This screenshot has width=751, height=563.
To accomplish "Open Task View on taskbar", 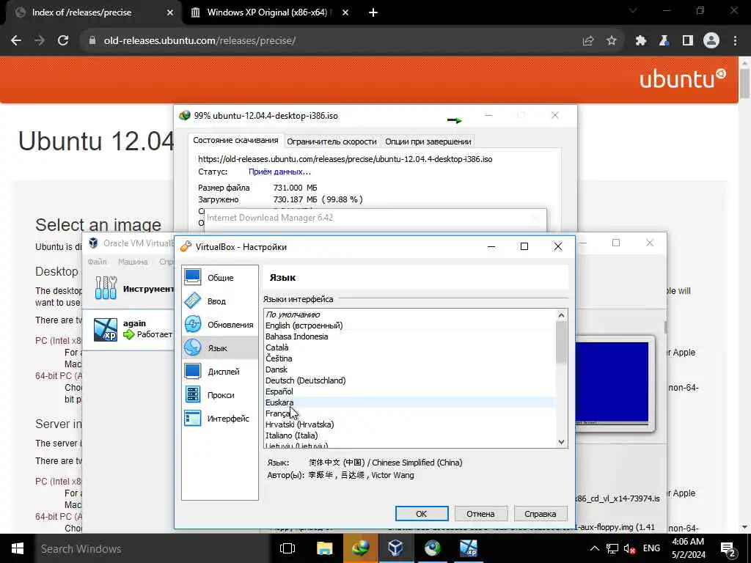I will click(287, 548).
